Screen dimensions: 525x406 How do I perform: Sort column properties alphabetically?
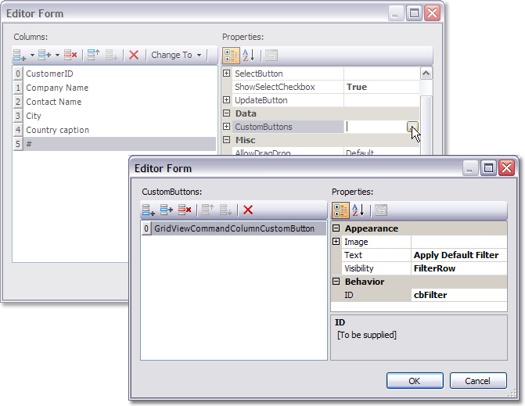[x=250, y=55]
